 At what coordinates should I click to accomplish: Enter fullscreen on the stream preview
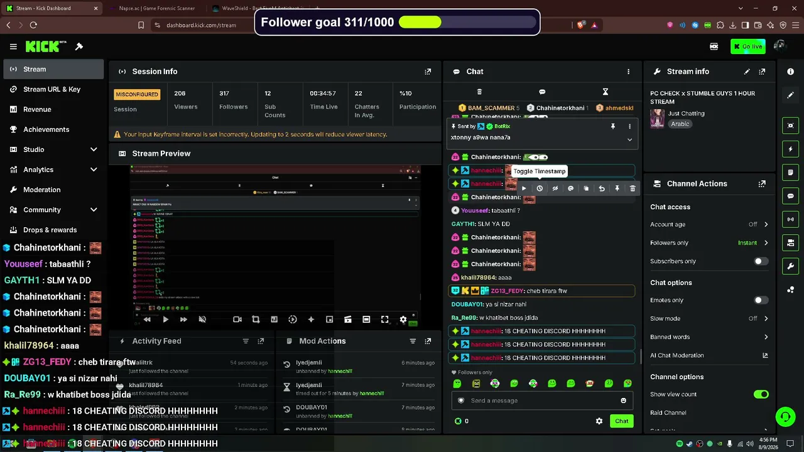point(385,320)
